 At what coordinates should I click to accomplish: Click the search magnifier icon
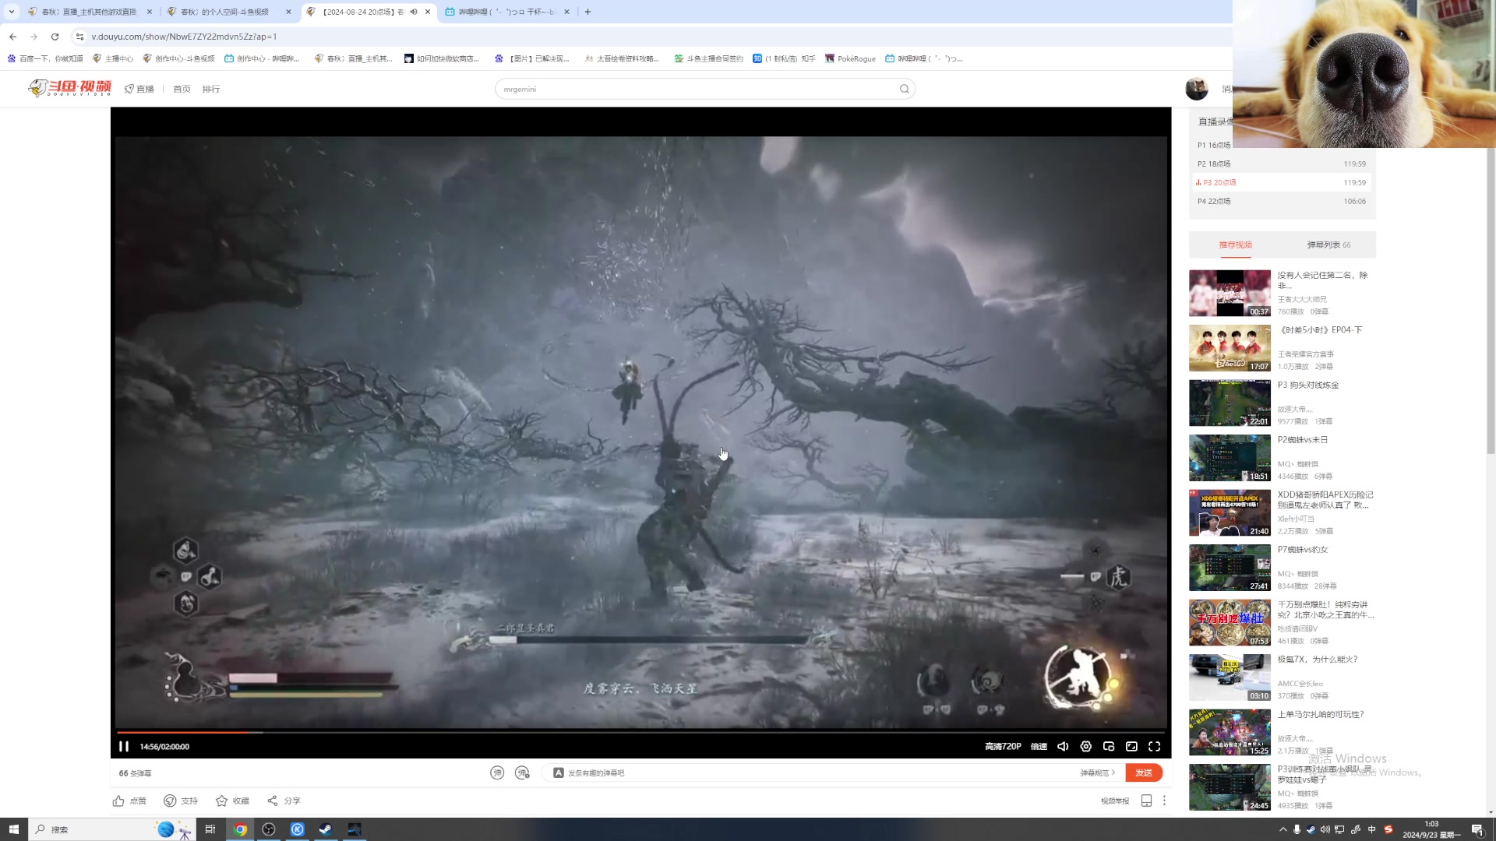coord(905,89)
